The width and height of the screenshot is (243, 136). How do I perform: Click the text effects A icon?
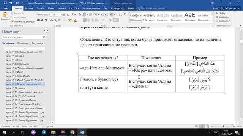click(64, 20)
